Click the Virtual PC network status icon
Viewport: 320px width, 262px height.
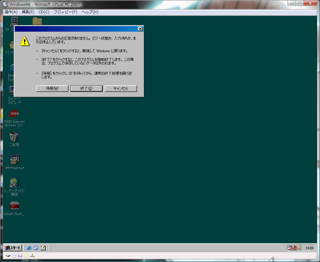tap(32, 256)
